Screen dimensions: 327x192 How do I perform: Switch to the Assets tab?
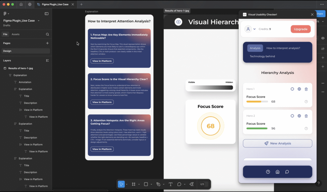pos(15,34)
